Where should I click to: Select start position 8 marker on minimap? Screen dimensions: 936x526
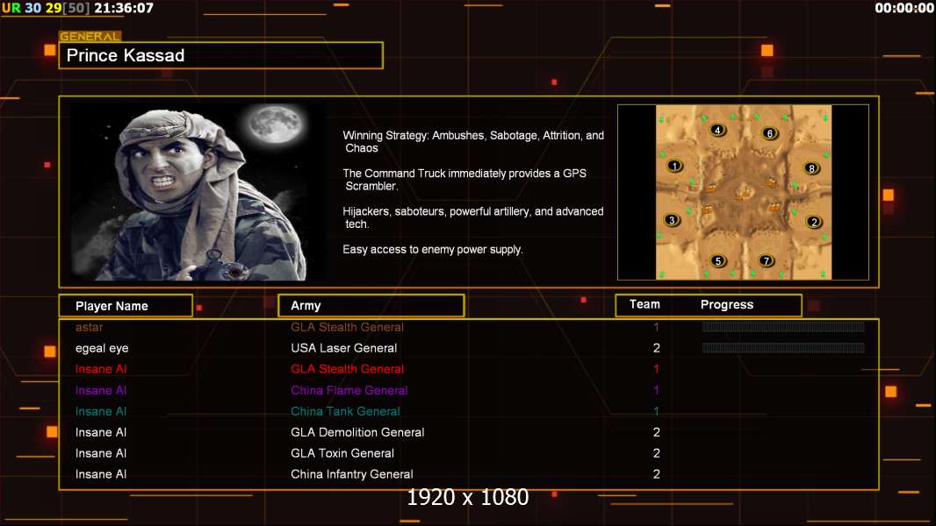[x=811, y=168]
